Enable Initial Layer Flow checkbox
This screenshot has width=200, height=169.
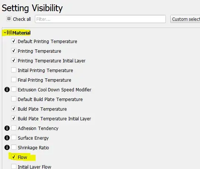click(14, 166)
